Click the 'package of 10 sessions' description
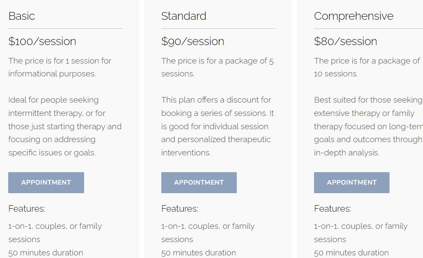This screenshot has width=423, height=258. coord(367,67)
